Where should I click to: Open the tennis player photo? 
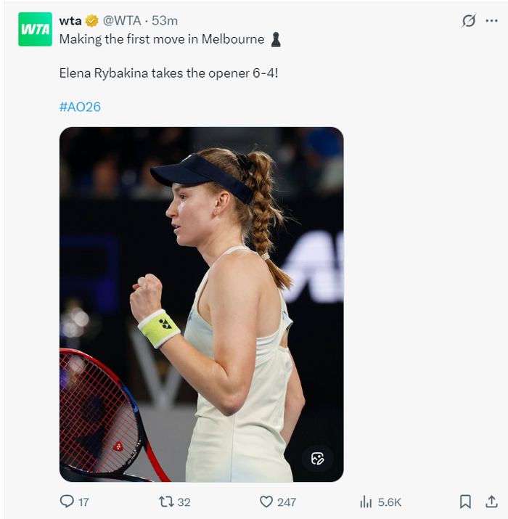coord(201,305)
